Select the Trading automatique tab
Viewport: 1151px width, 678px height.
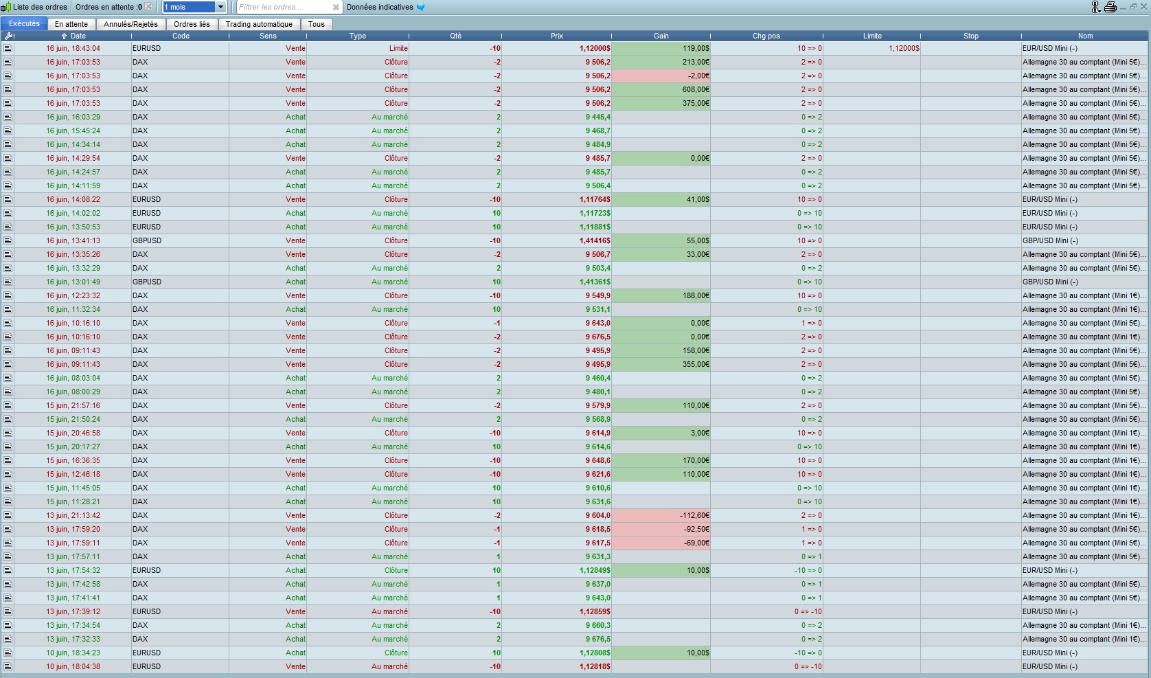coord(259,24)
